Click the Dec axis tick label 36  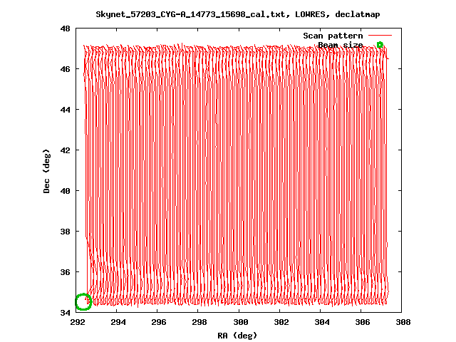click(65, 272)
